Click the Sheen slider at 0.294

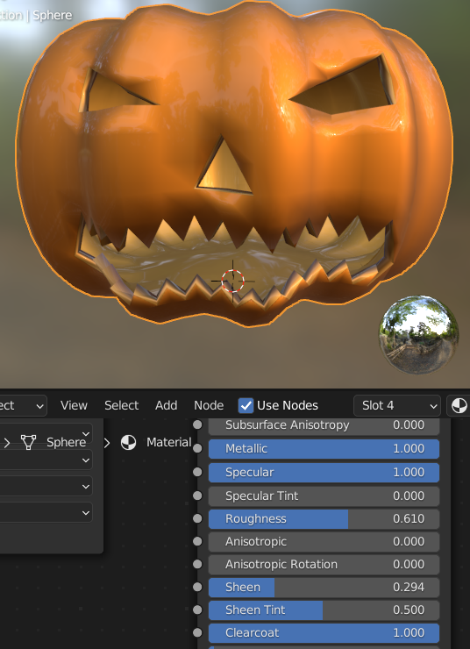324,587
